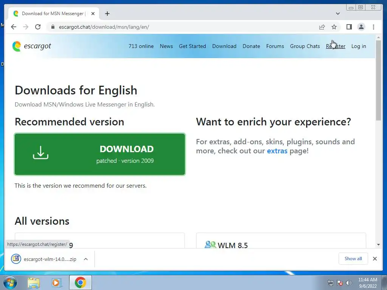Click the escargot logo in the header

tap(32, 46)
